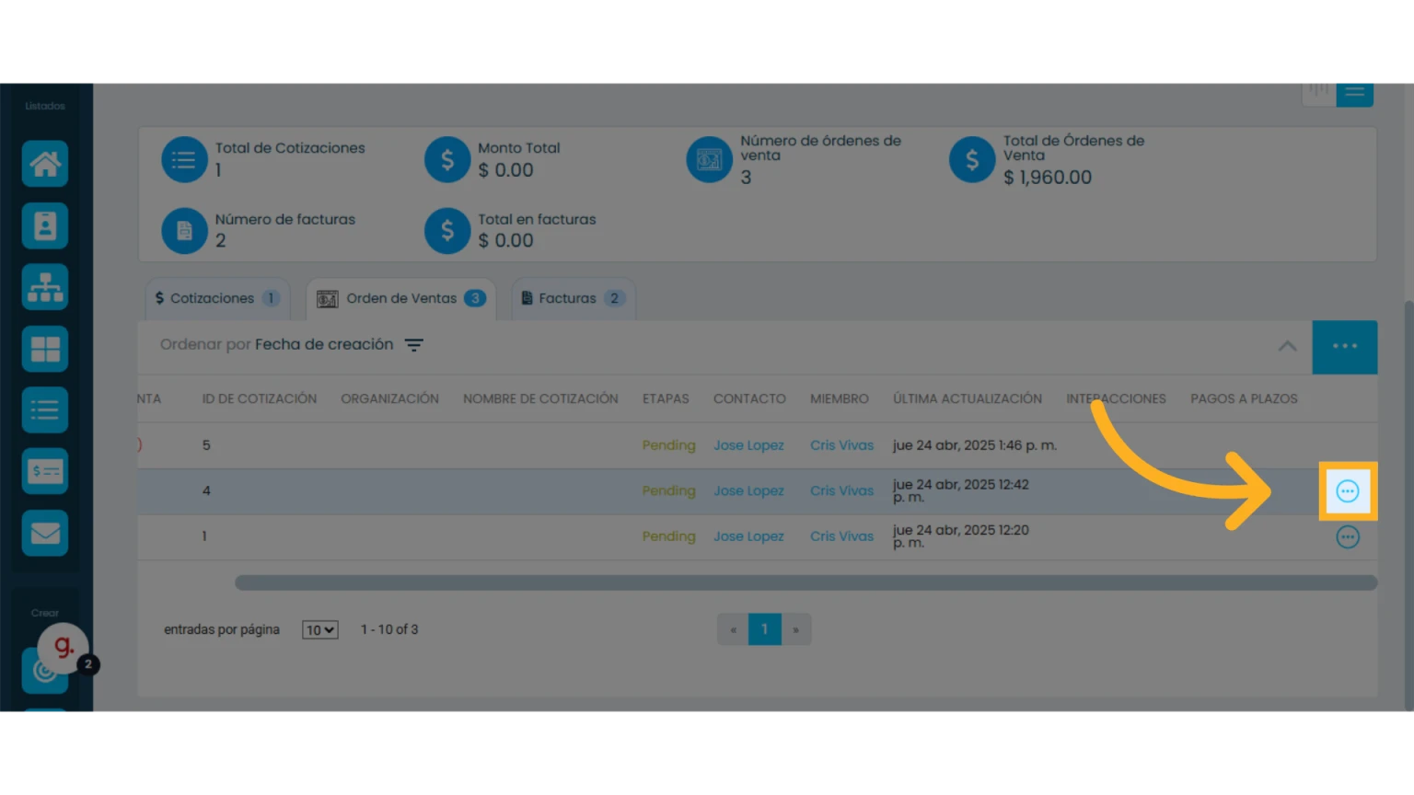Open the quotes dollar-card sidebar icon
The height and width of the screenshot is (795, 1414).
tap(45, 471)
